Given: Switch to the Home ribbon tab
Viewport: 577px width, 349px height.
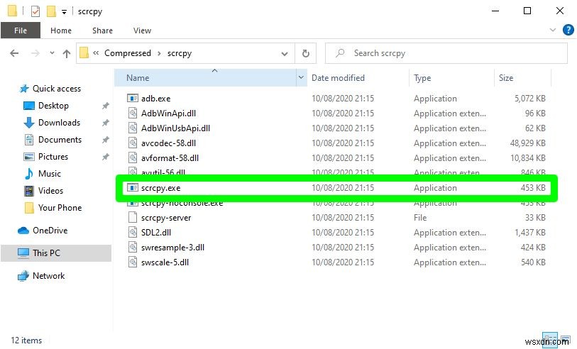Looking at the screenshot, I should coord(61,31).
